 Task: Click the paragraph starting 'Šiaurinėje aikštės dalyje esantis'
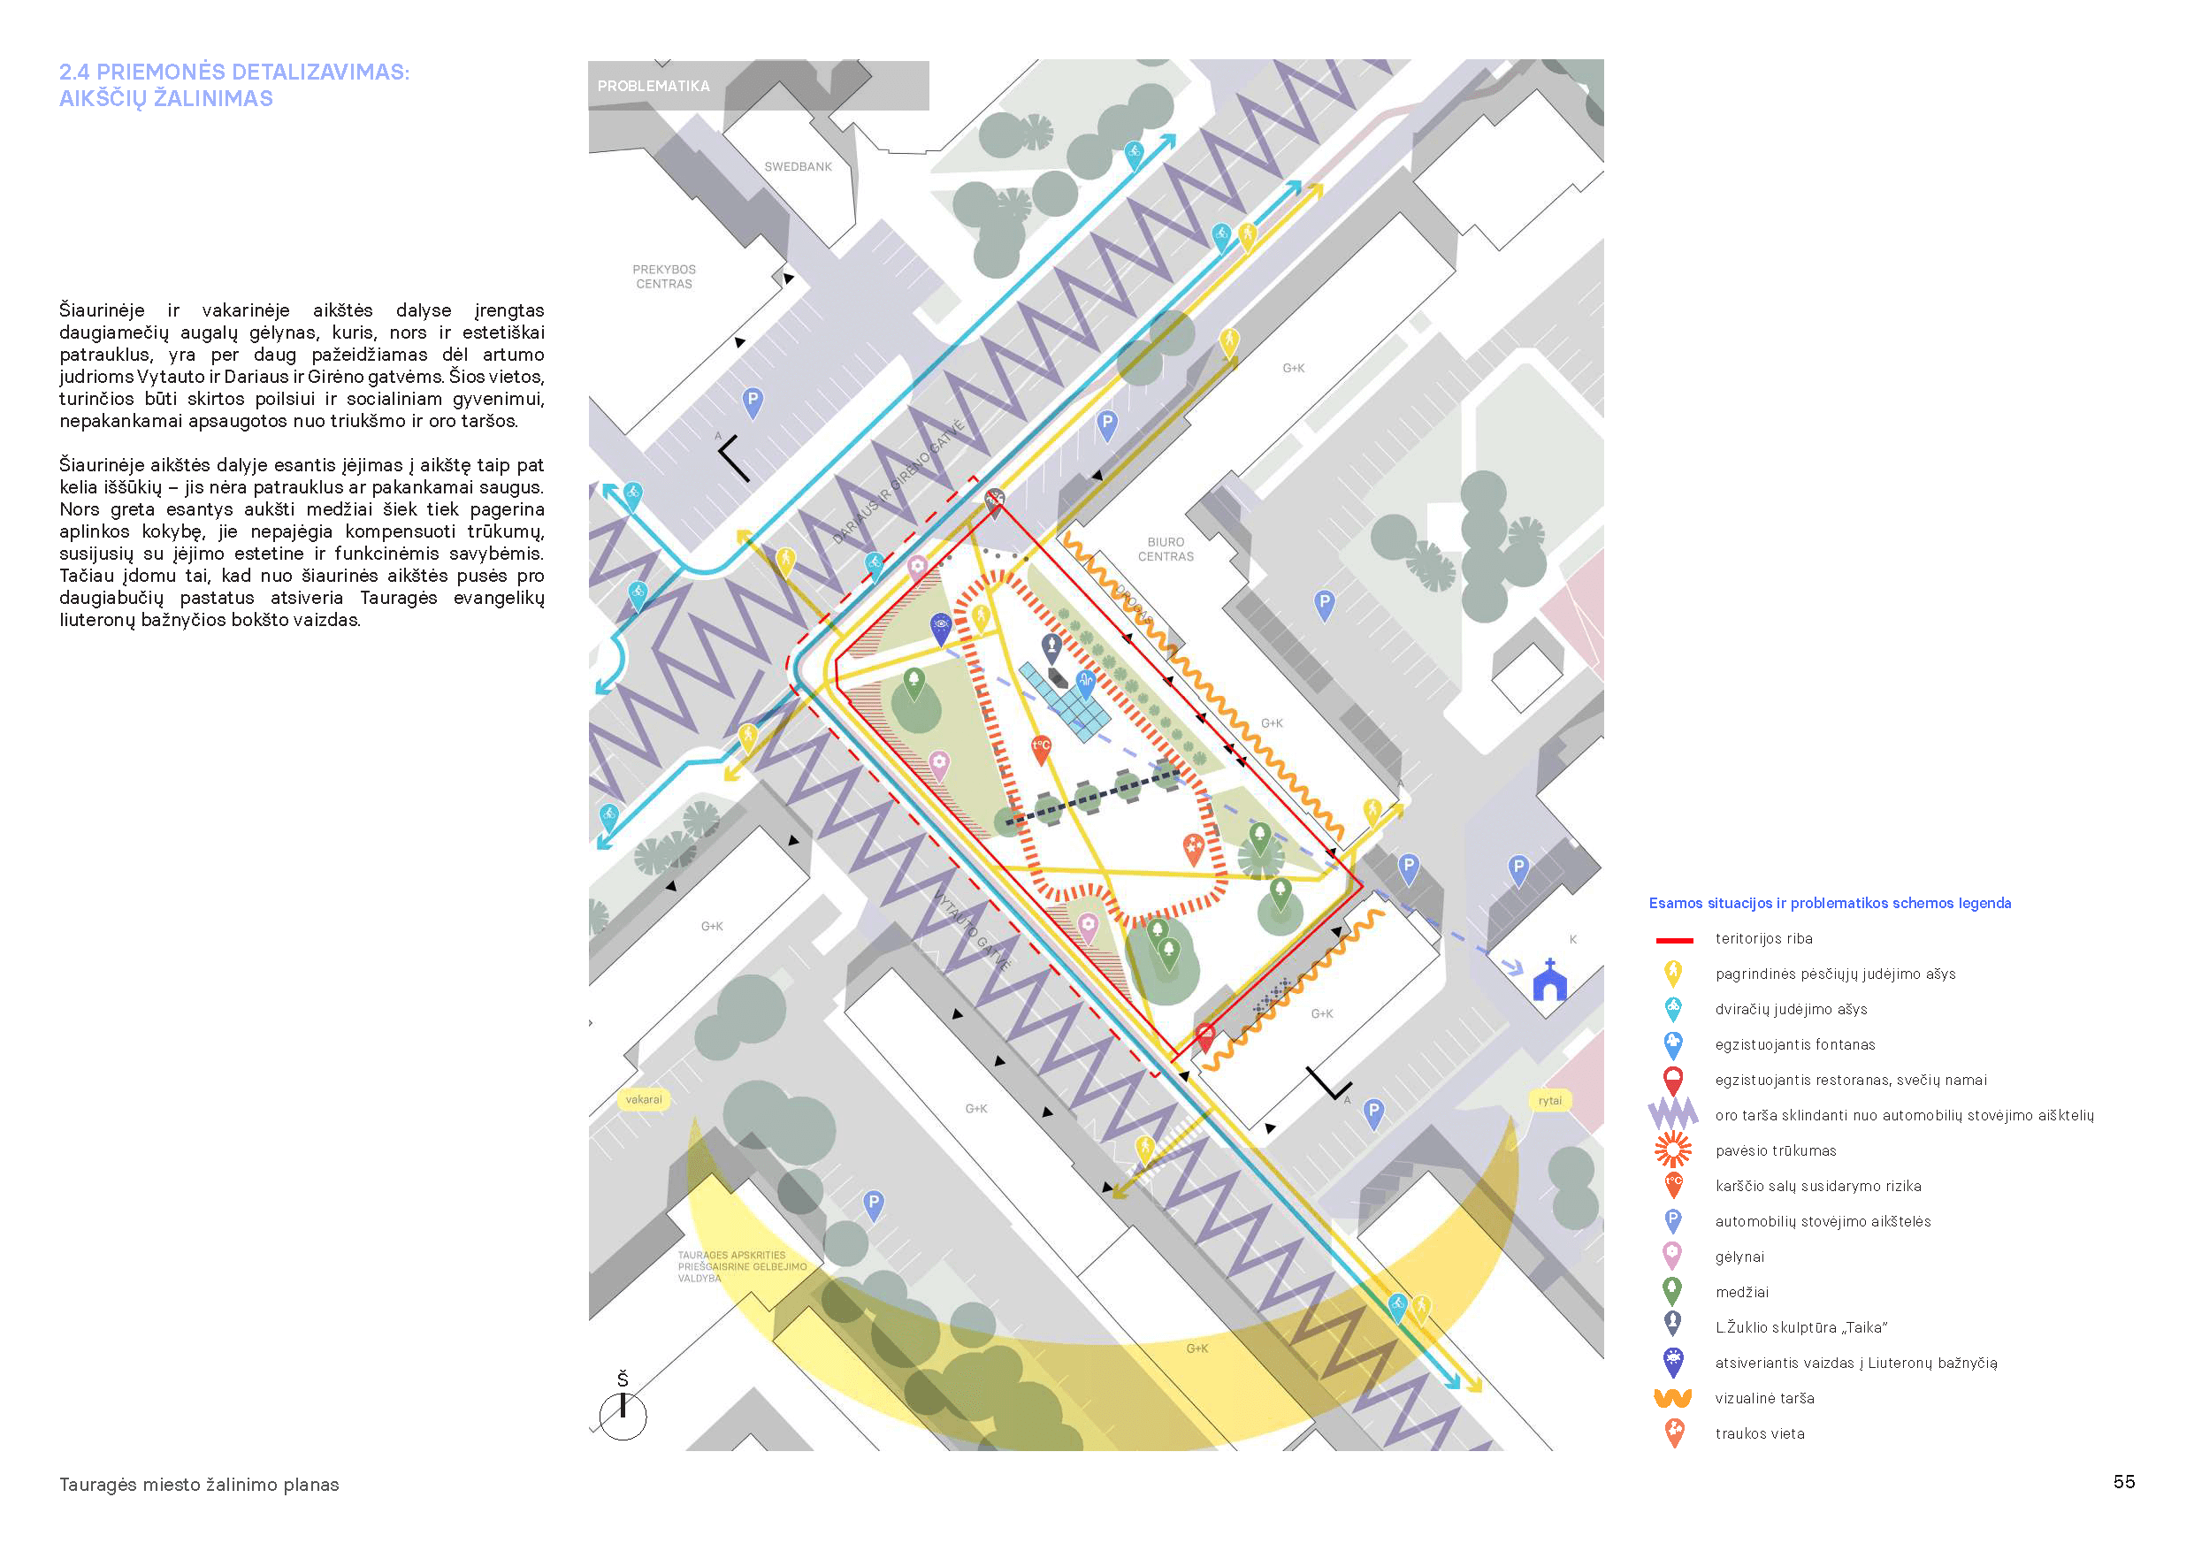302,542
